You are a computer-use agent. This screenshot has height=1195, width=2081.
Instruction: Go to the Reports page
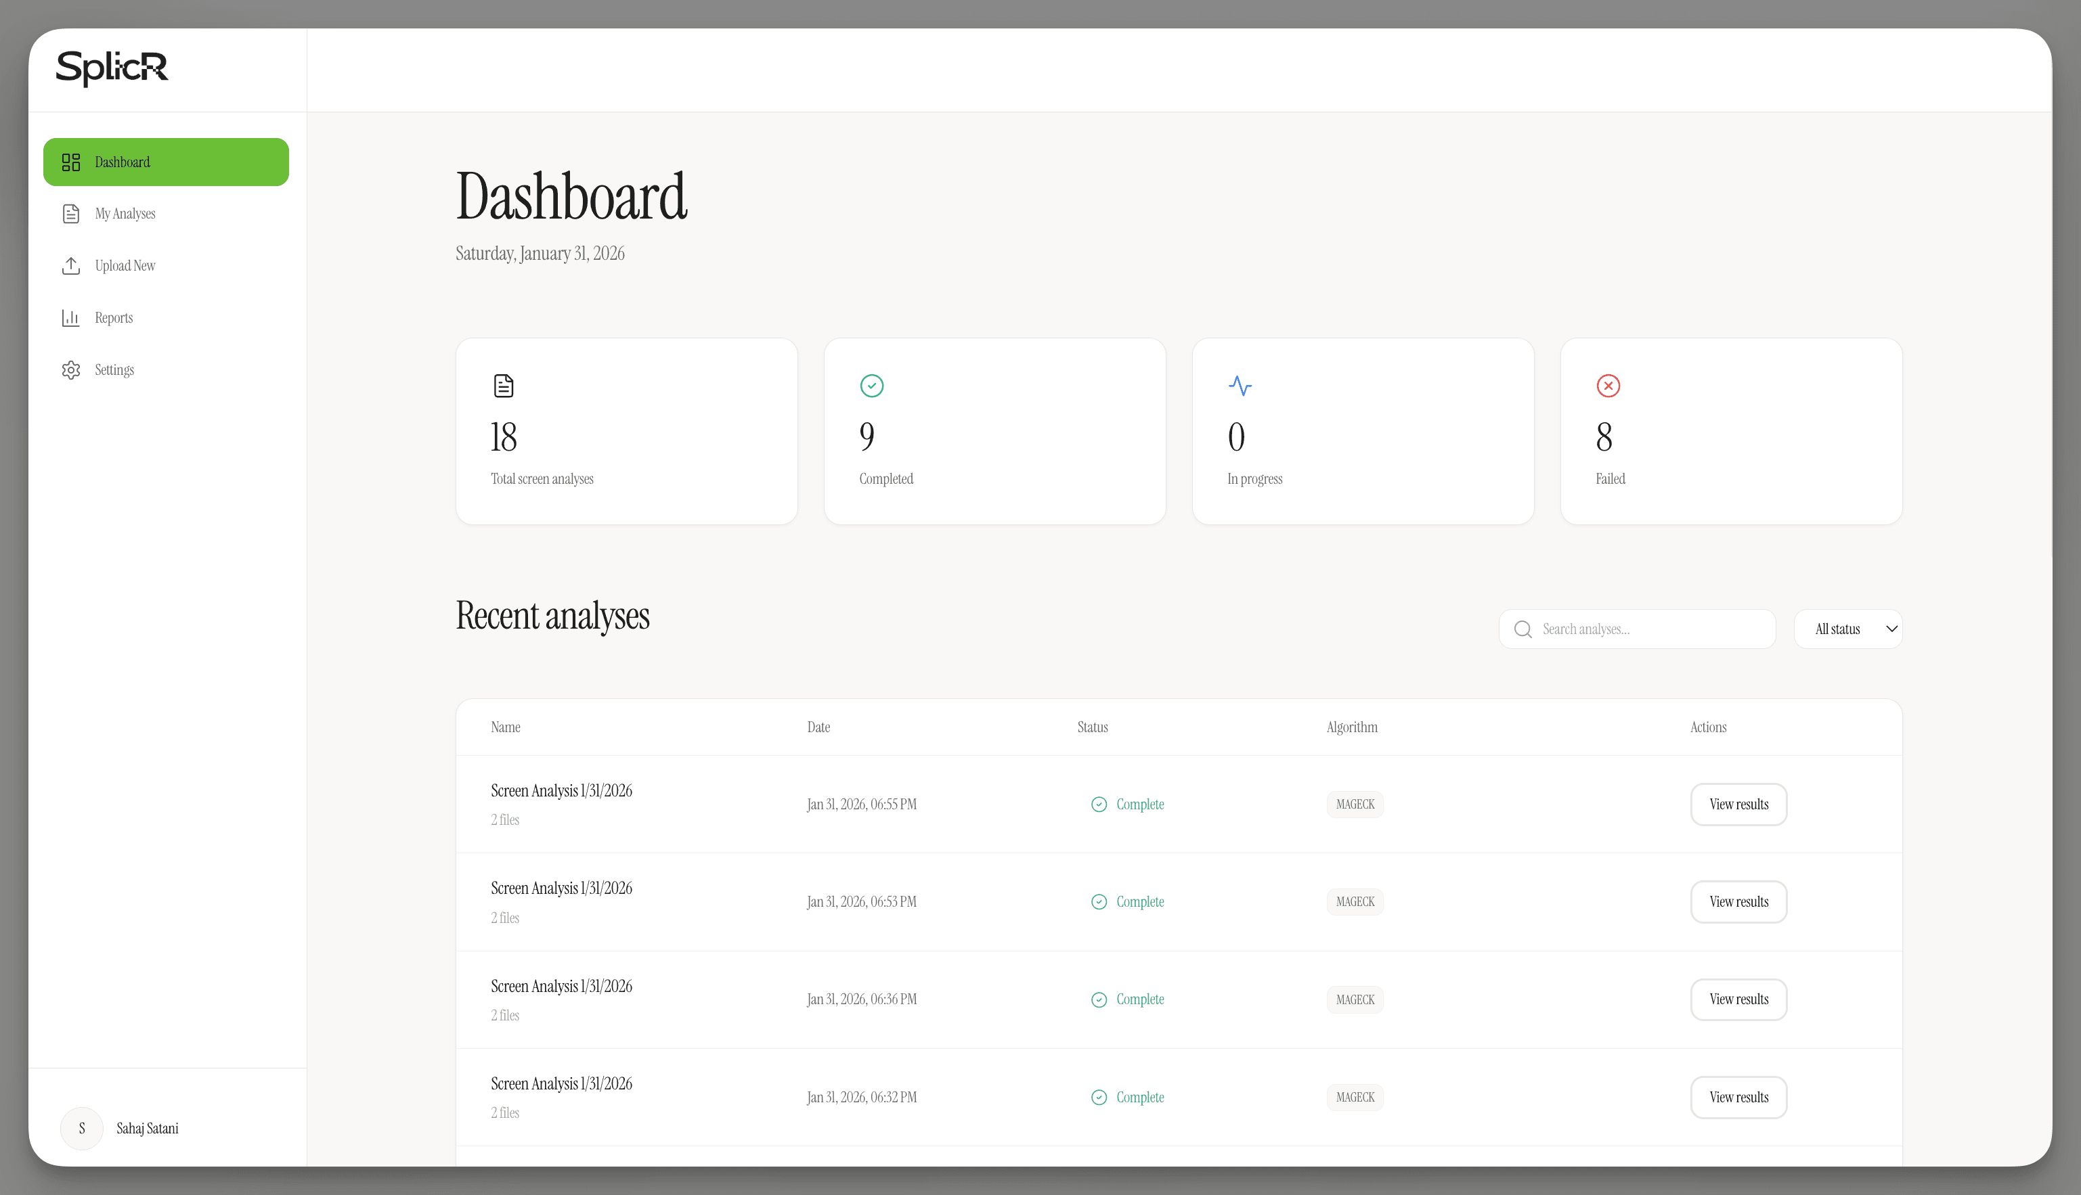coord(113,317)
